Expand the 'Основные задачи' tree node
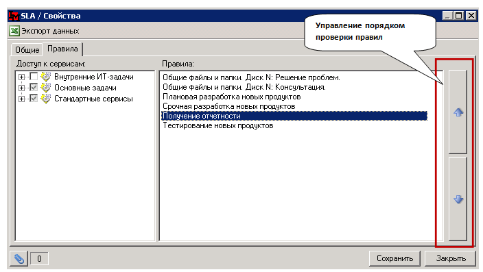 click(x=21, y=88)
